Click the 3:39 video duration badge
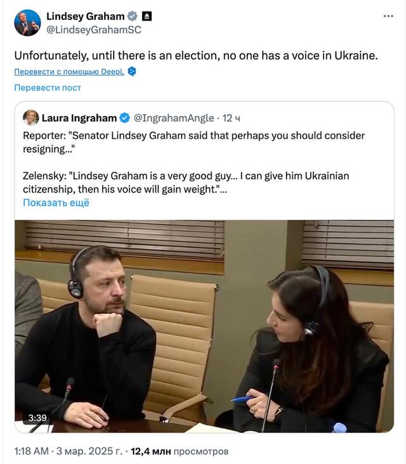The height and width of the screenshot is (464, 406). (36, 418)
